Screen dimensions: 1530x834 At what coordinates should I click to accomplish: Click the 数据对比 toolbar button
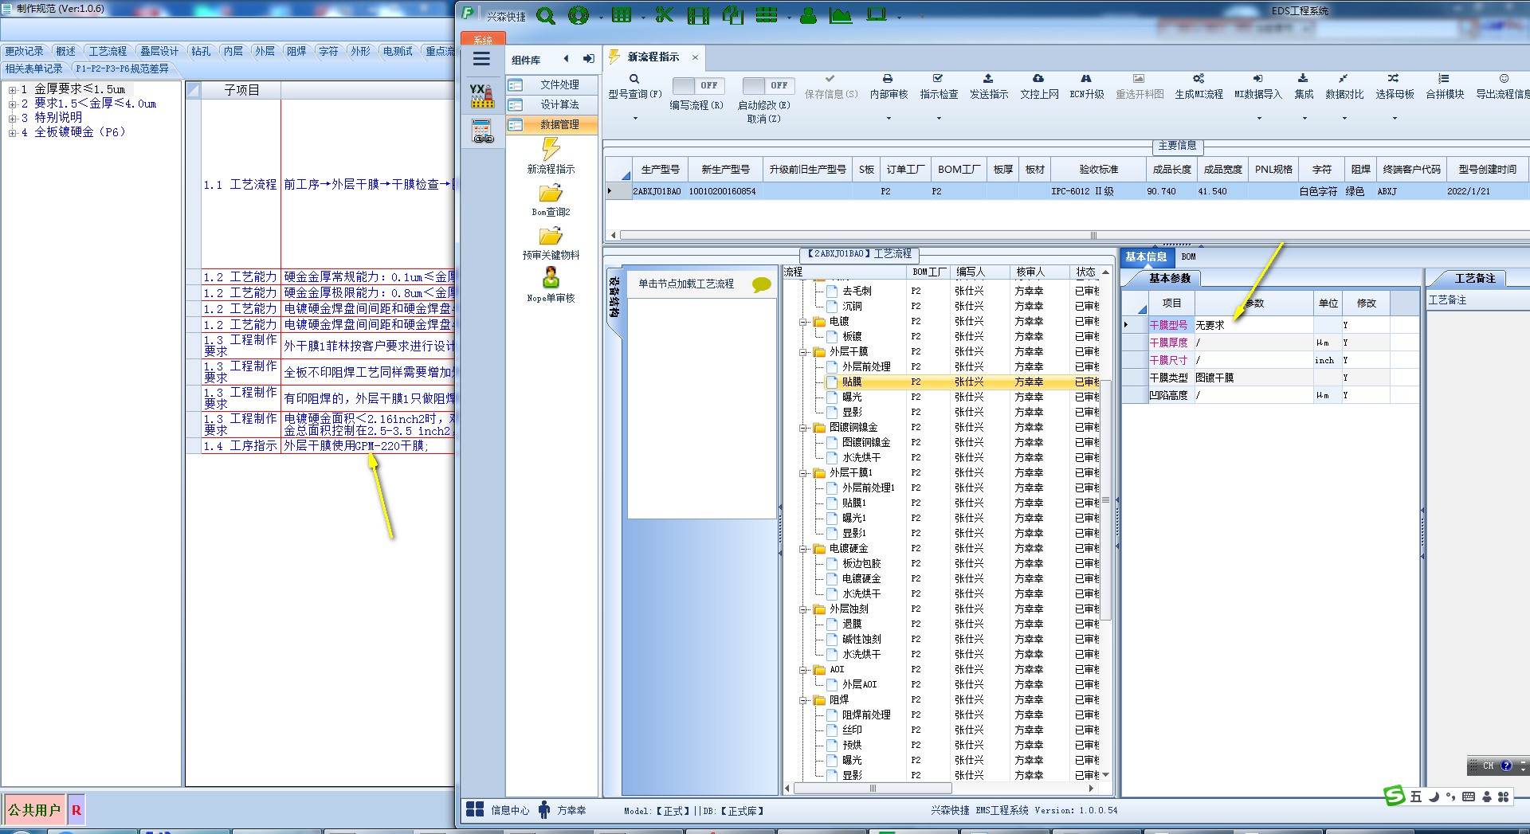click(x=1344, y=86)
